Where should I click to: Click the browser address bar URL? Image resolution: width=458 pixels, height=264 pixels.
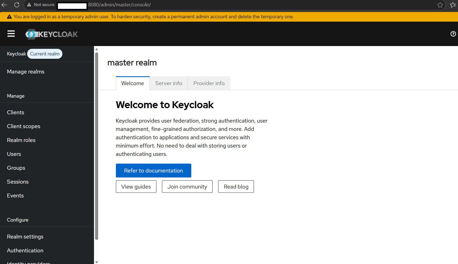click(119, 5)
